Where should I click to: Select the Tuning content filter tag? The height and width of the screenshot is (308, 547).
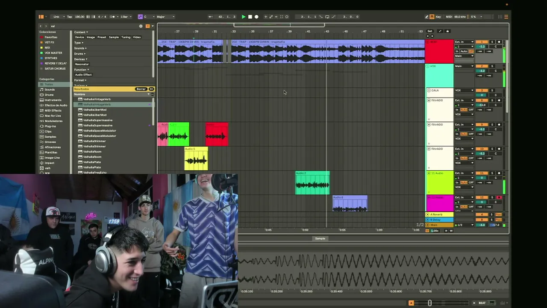pyautogui.click(x=126, y=37)
